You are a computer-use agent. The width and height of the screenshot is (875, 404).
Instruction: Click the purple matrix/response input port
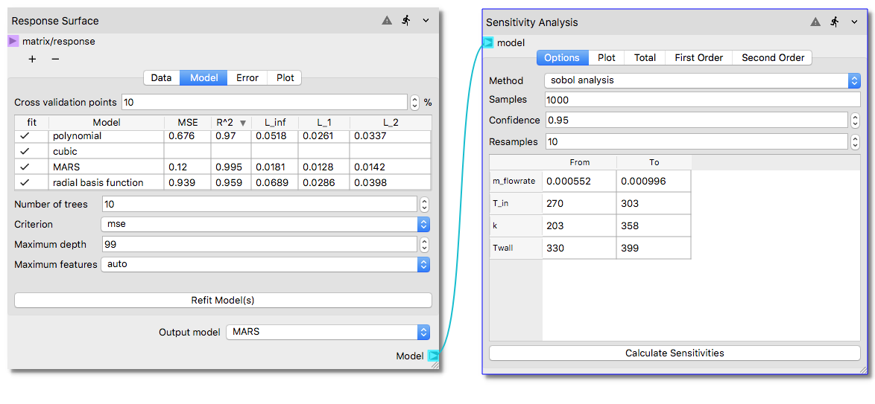13,42
